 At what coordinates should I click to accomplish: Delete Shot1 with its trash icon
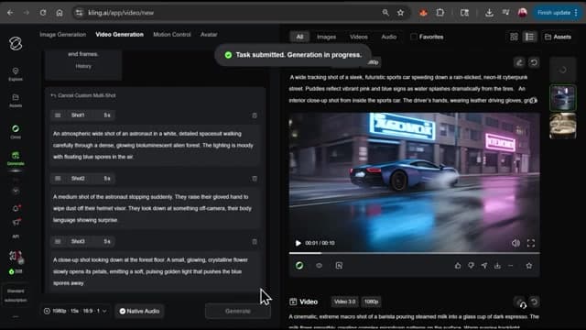coord(255,115)
